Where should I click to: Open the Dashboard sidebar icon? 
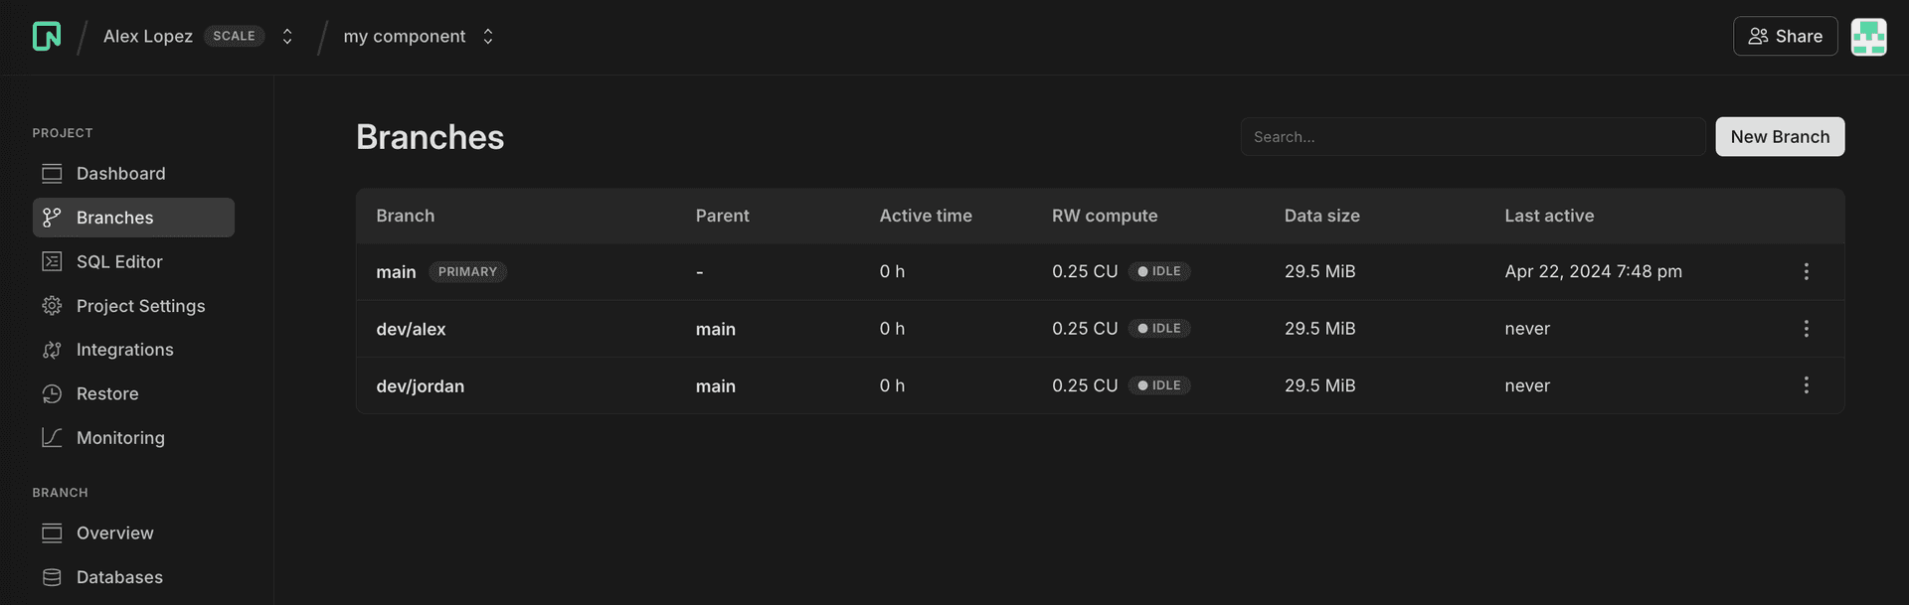[52, 174]
